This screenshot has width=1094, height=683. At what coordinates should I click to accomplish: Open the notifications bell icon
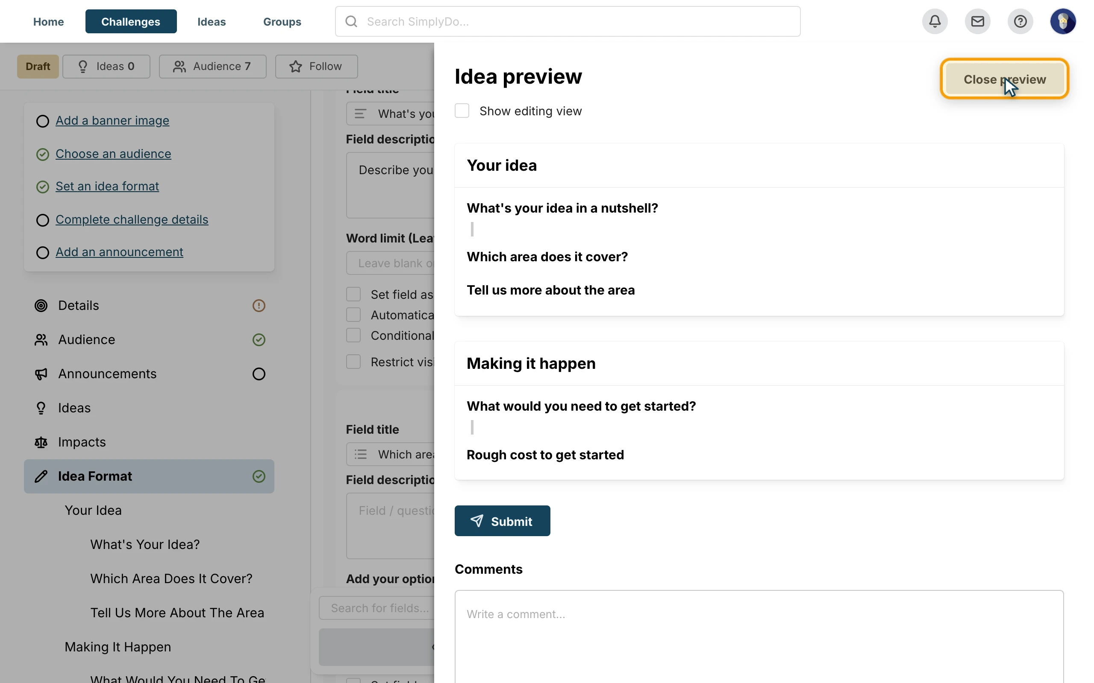point(935,21)
